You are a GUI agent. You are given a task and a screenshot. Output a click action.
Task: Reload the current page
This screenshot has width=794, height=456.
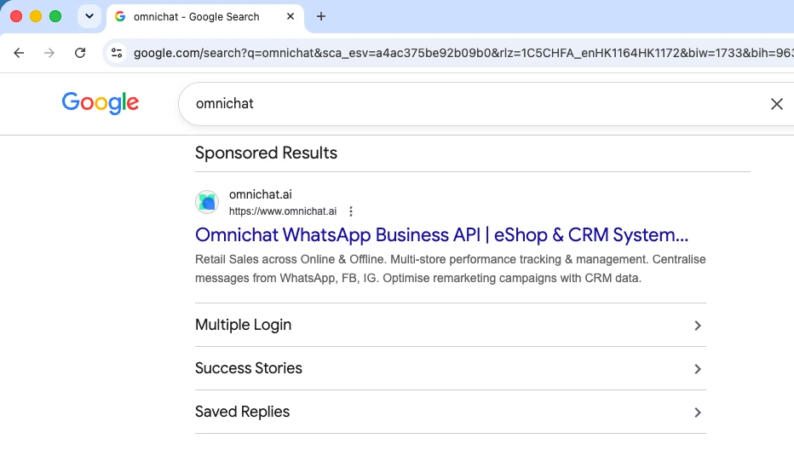80,53
